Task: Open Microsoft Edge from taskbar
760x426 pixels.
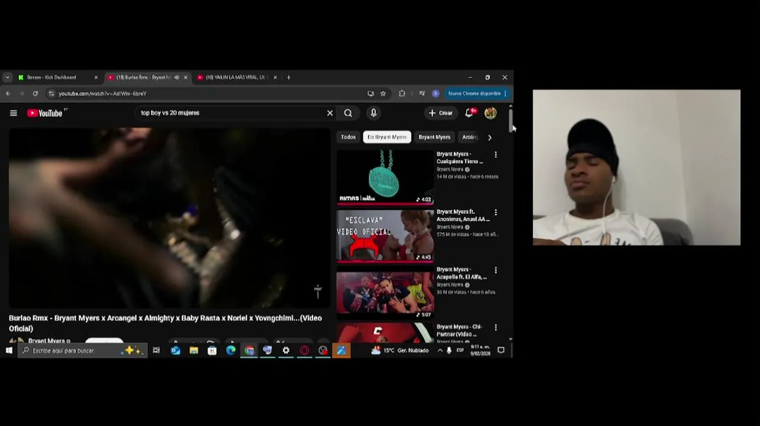Action: pyautogui.click(x=231, y=350)
